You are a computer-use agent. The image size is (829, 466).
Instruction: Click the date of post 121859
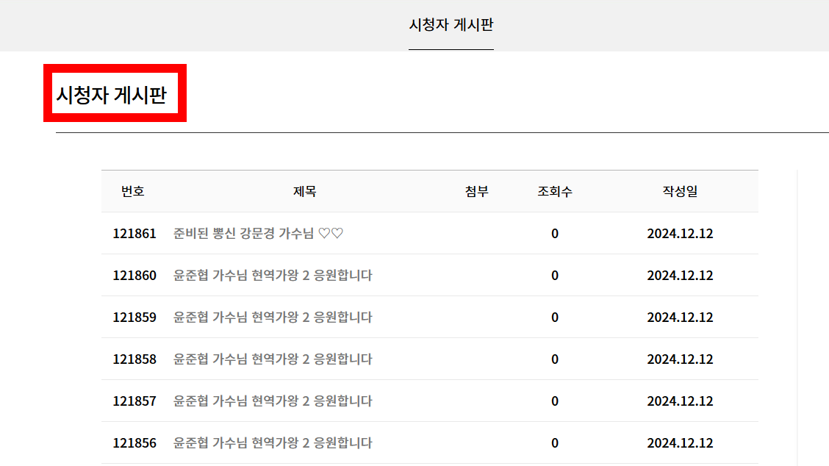tap(680, 317)
